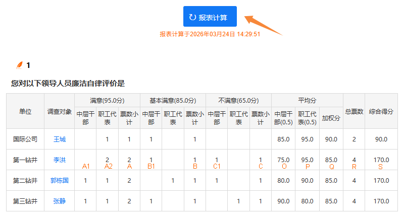Click the orange feather icon beside number 1
Viewport: 404px width, 221px height.
click(x=19, y=65)
